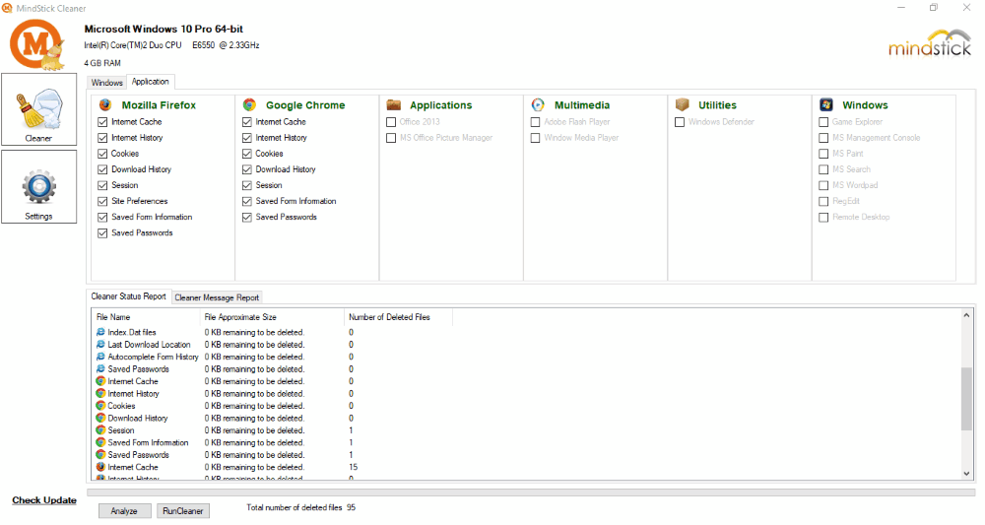This screenshot has width=985, height=525.
Task: Click the title bar app icon
Action: pyautogui.click(x=7, y=8)
